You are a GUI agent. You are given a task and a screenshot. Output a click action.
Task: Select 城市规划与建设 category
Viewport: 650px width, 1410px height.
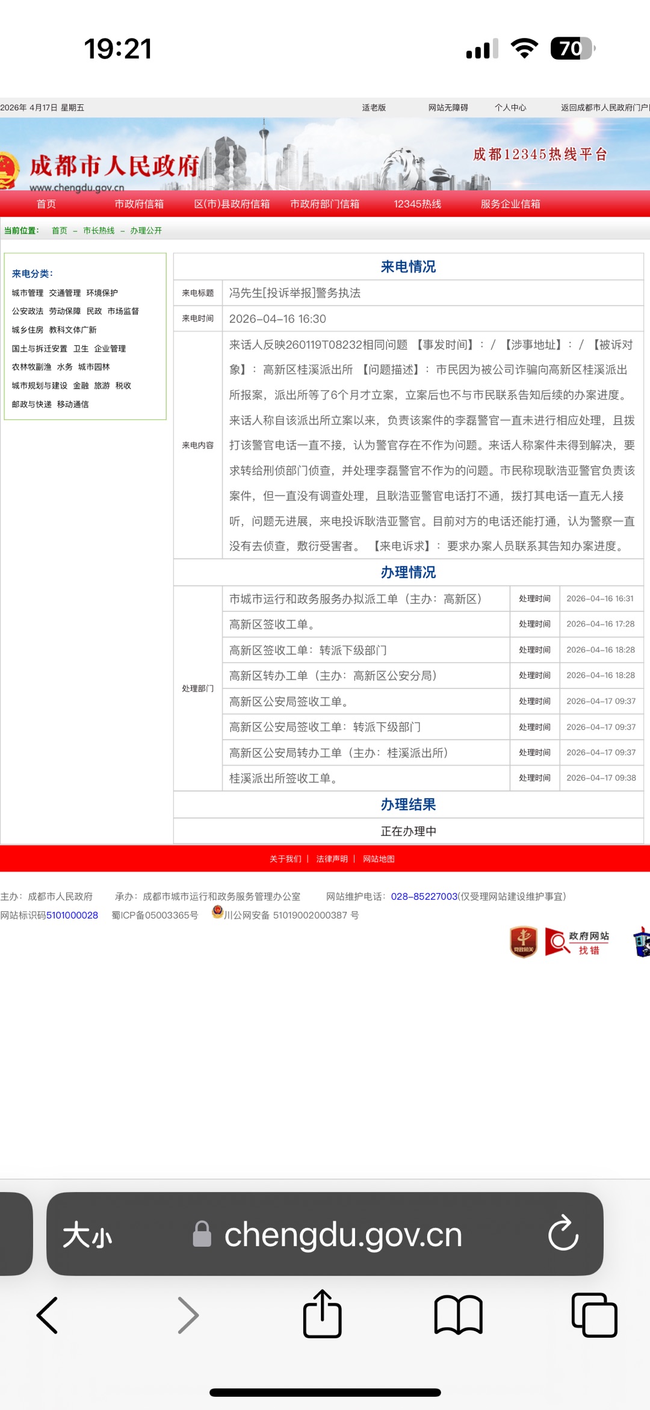pyautogui.click(x=40, y=386)
